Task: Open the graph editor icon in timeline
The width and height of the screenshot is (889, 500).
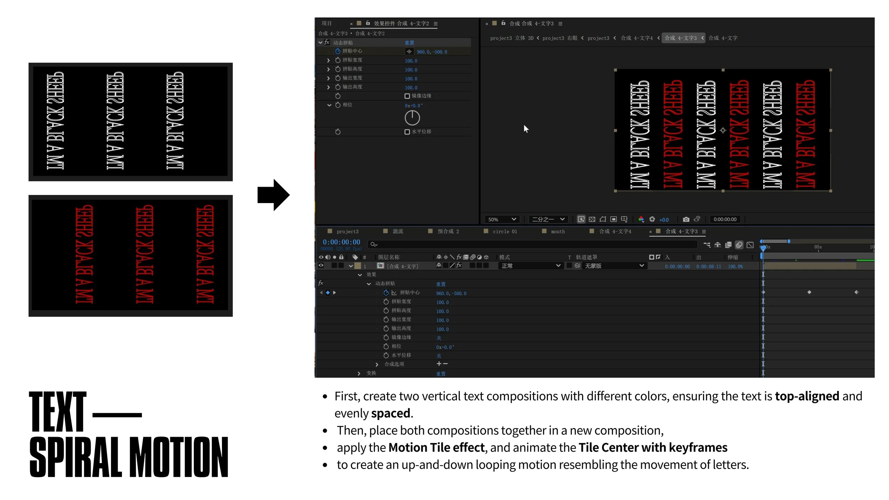Action: click(x=750, y=245)
